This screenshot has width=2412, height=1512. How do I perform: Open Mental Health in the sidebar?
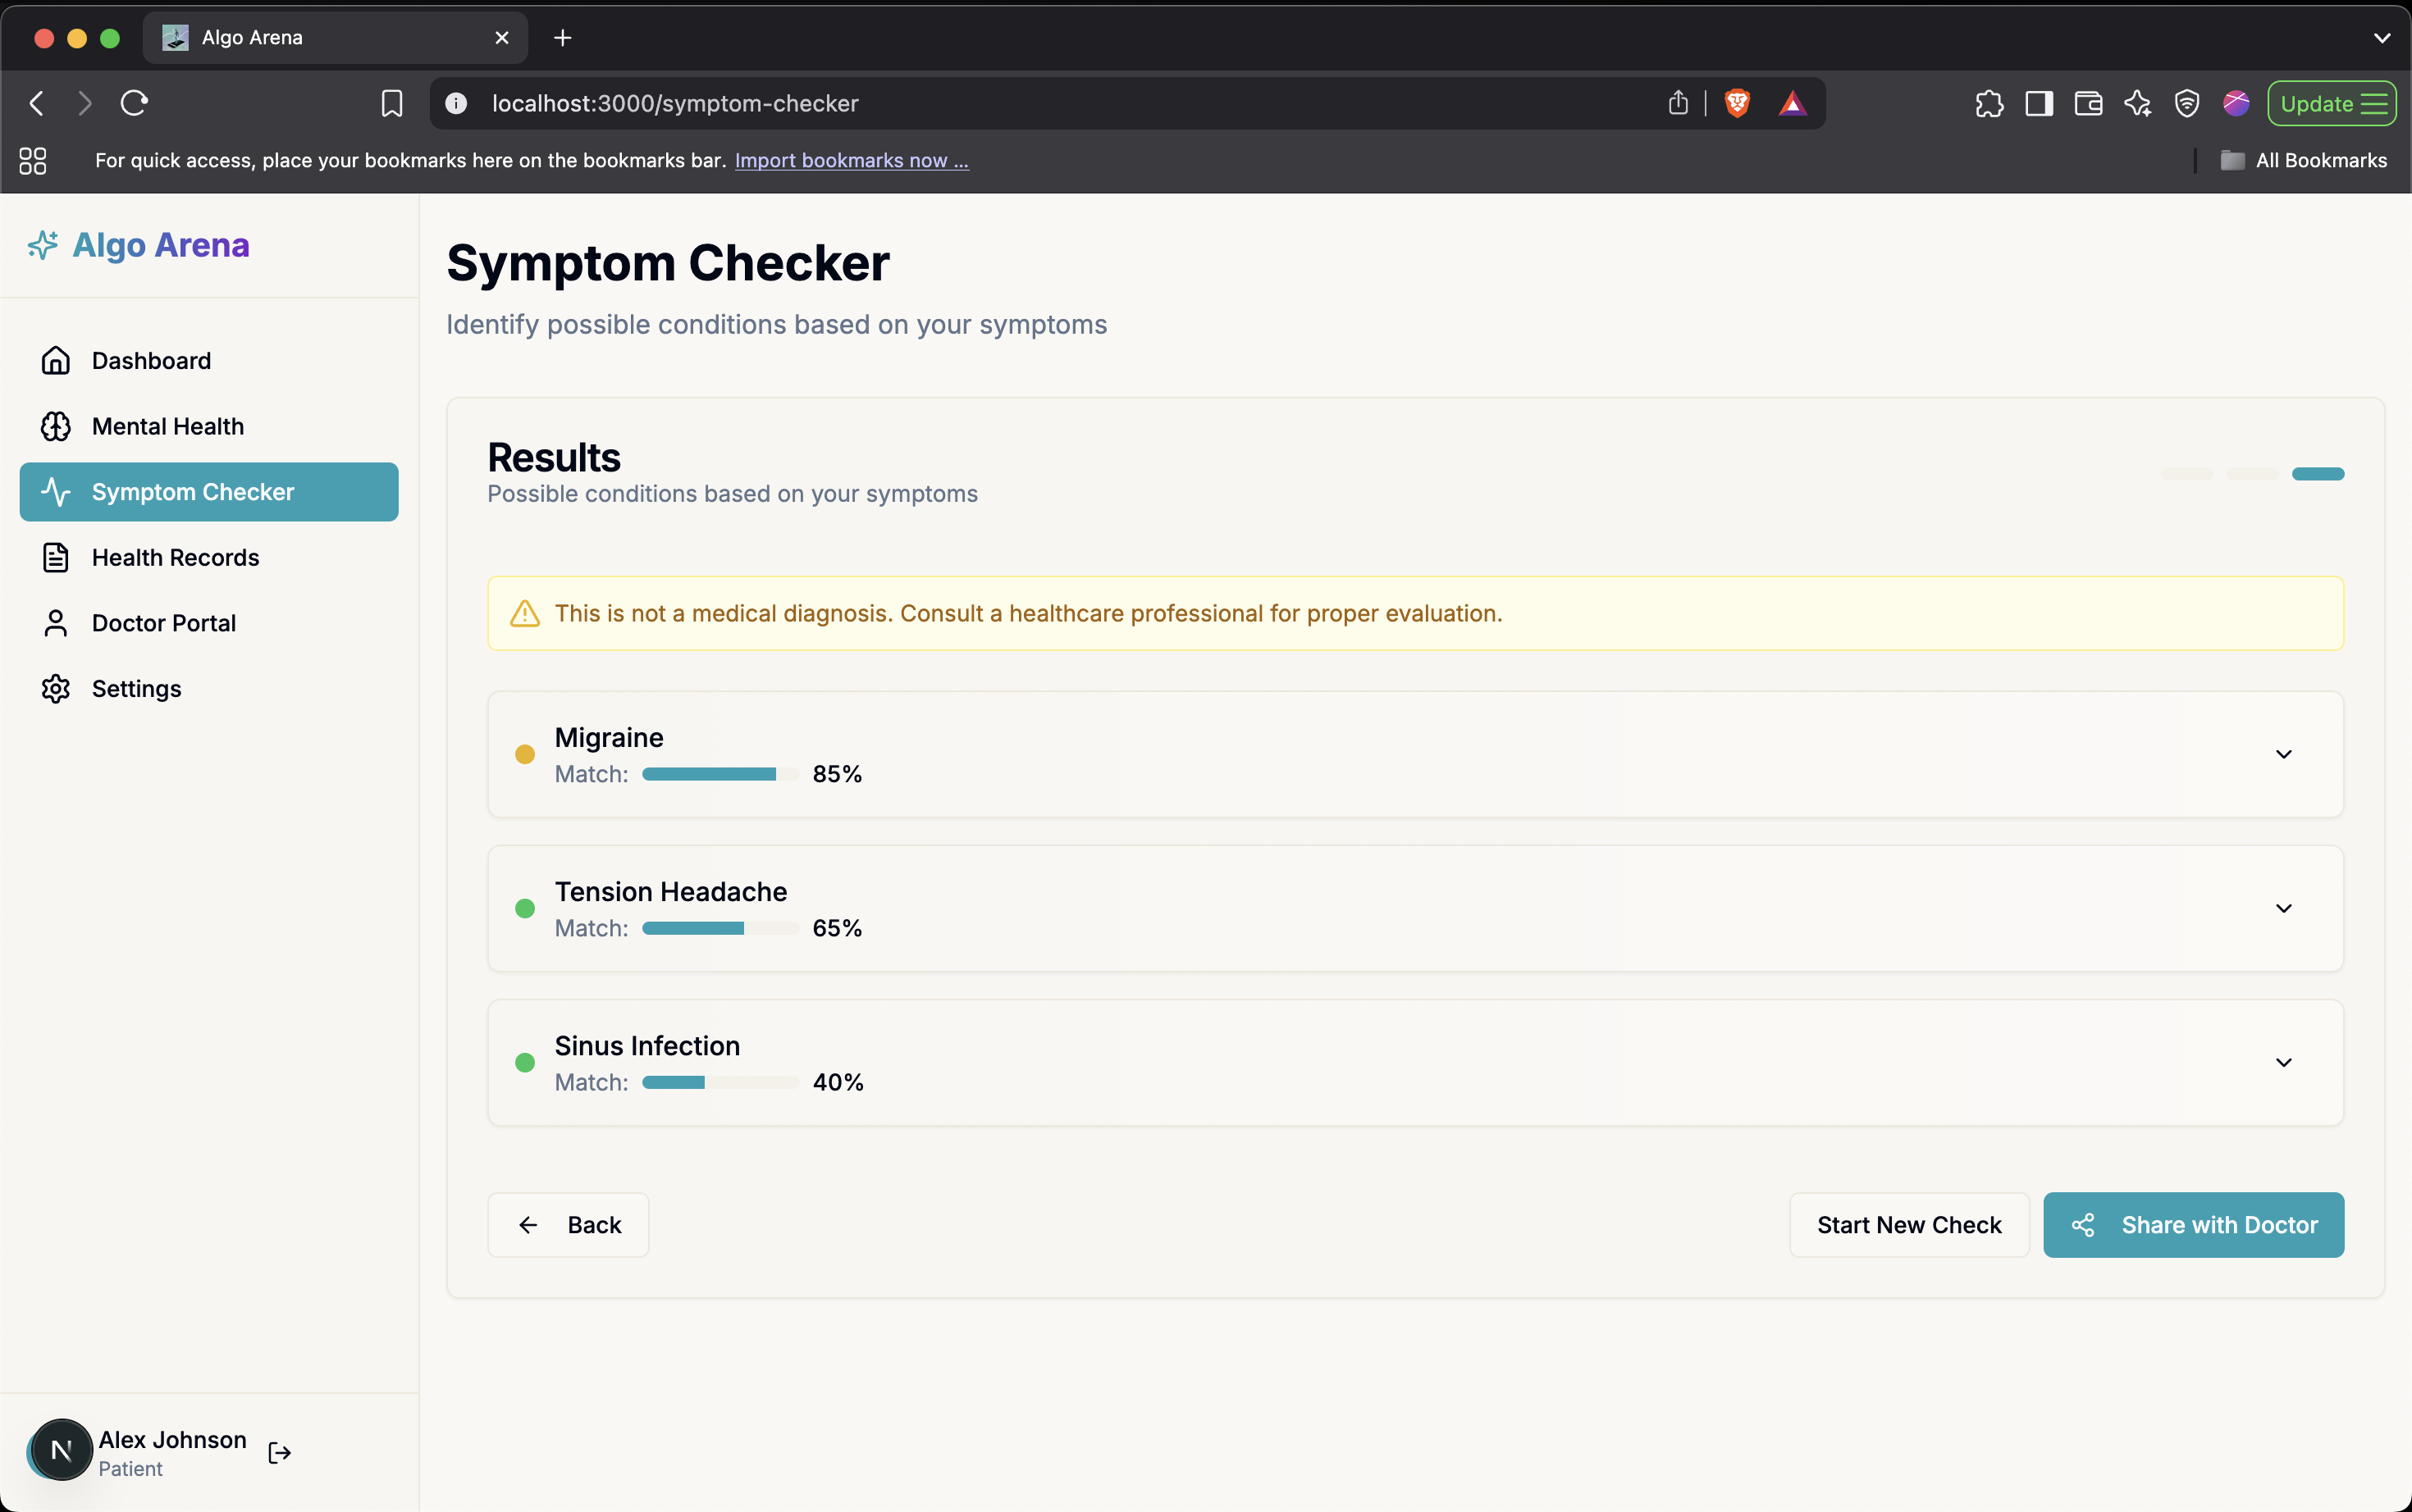click(x=167, y=426)
